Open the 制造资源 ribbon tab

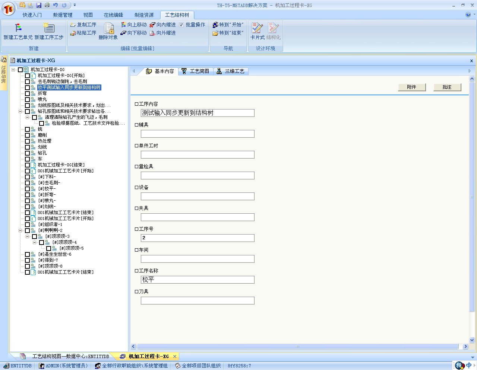(144, 15)
